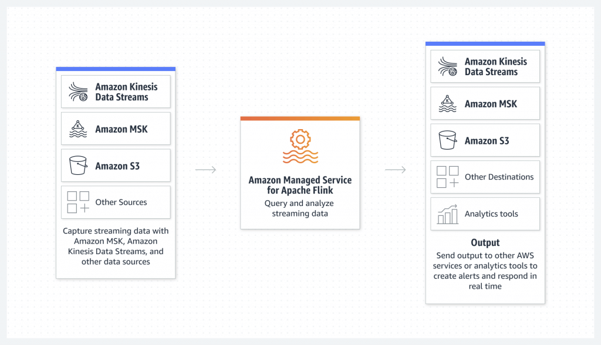Select 'Amazon Kinesis Data Streams' label in output panel
The image size is (601, 345).
pos(496,67)
